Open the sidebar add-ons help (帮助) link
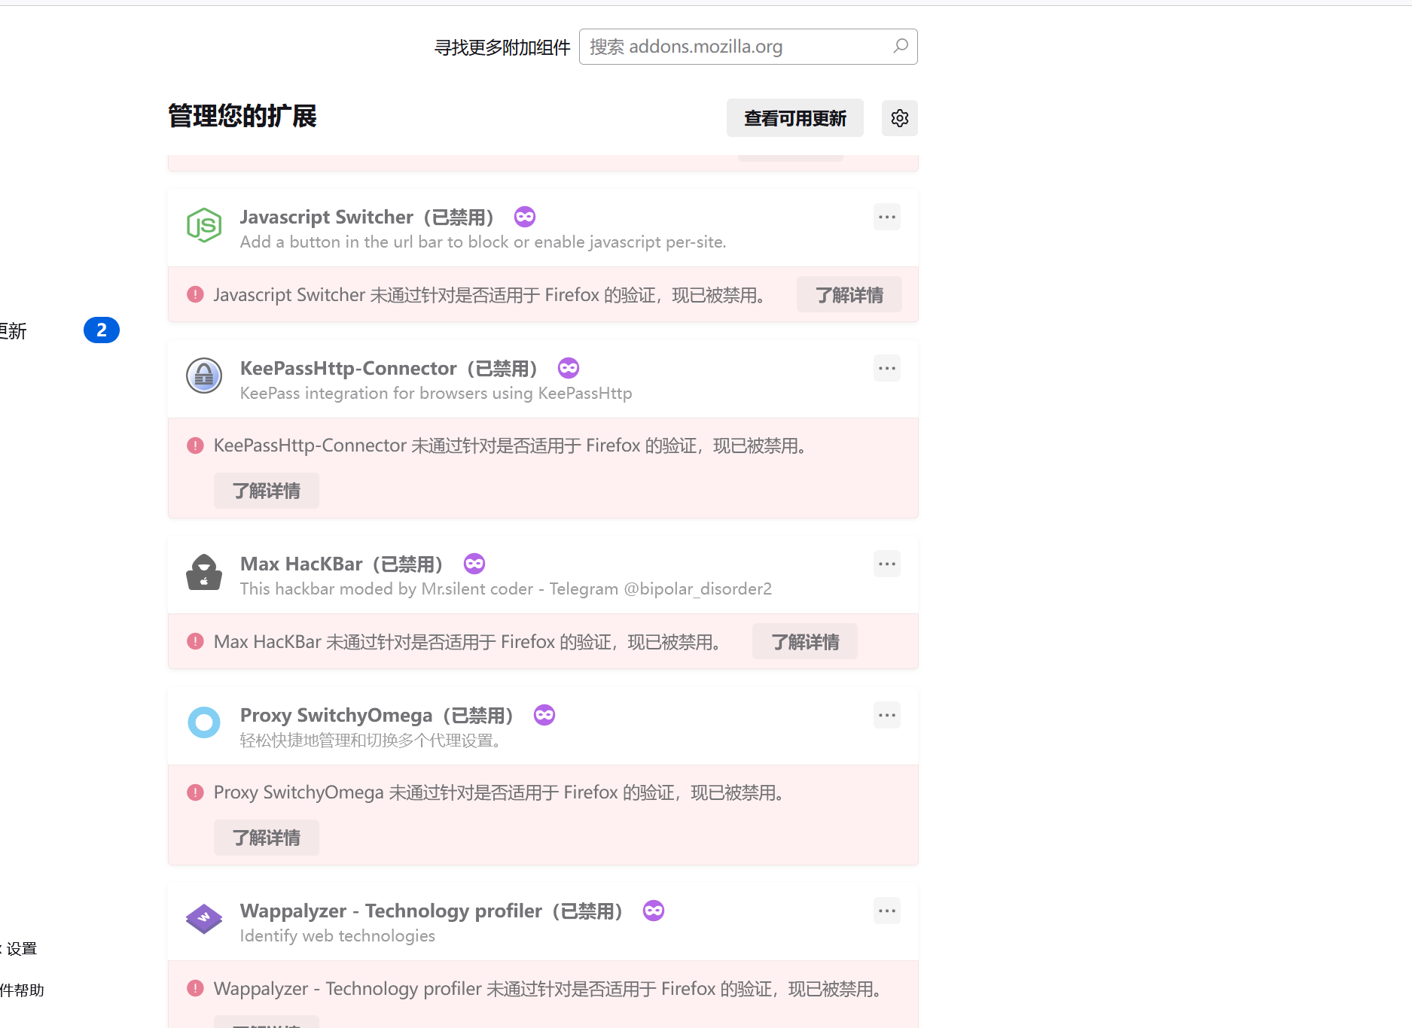1412x1028 pixels. coord(23,990)
